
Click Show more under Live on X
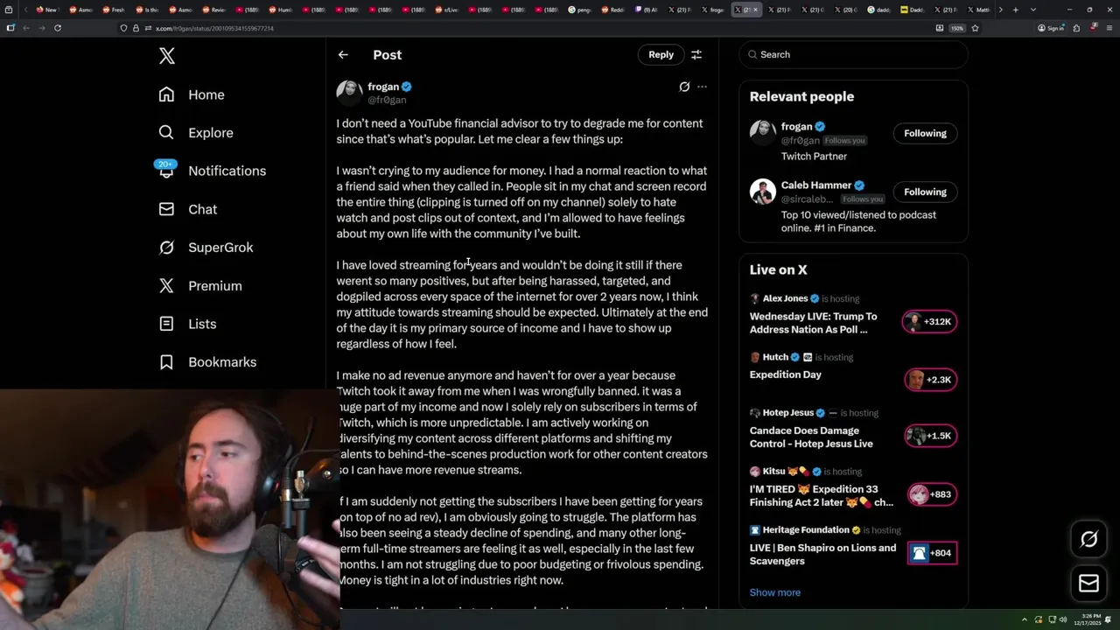(775, 592)
